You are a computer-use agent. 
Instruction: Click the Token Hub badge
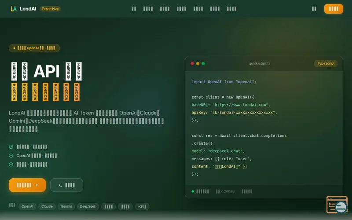coord(50,9)
